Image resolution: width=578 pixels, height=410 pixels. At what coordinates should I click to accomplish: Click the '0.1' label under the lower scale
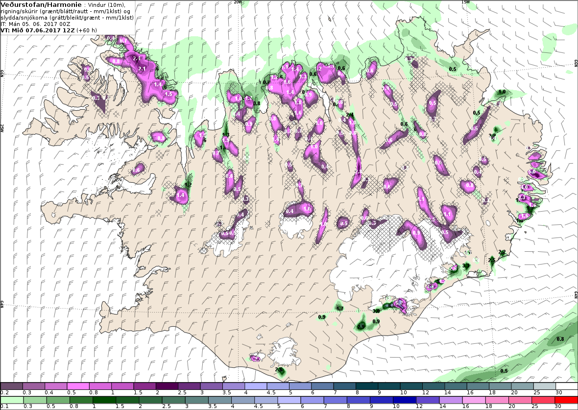(5, 407)
